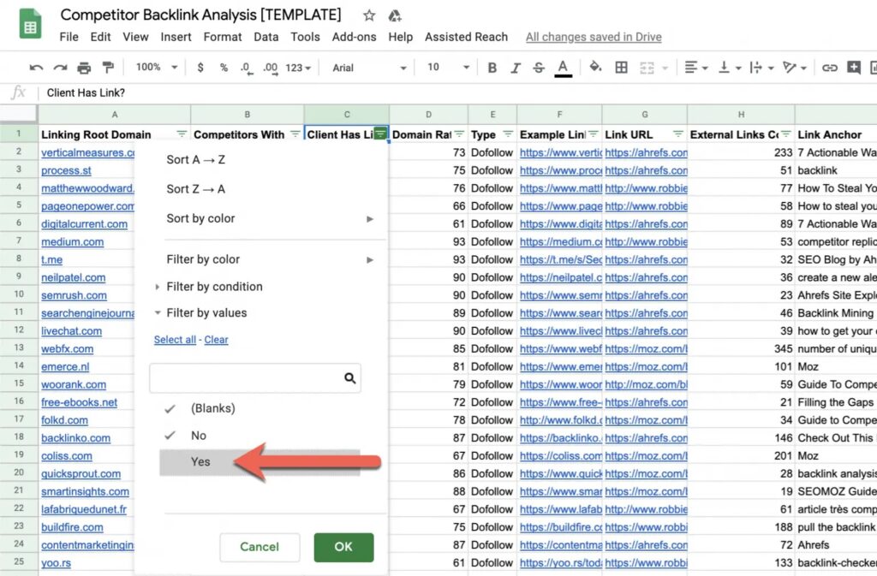Viewport: 877px width, 576px height.
Task: Click the filter values search field
Action: [255, 378]
